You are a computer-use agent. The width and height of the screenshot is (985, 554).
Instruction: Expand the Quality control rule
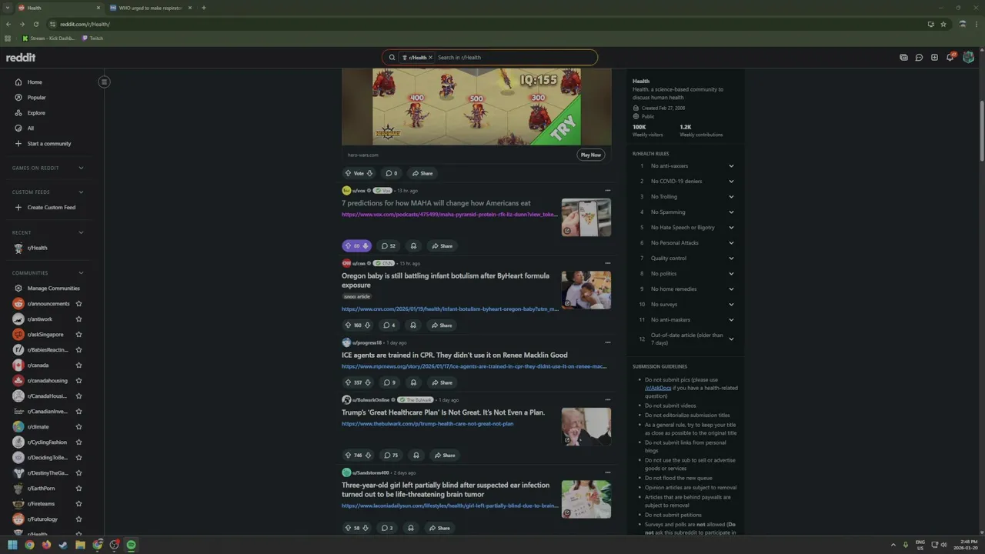point(731,259)
